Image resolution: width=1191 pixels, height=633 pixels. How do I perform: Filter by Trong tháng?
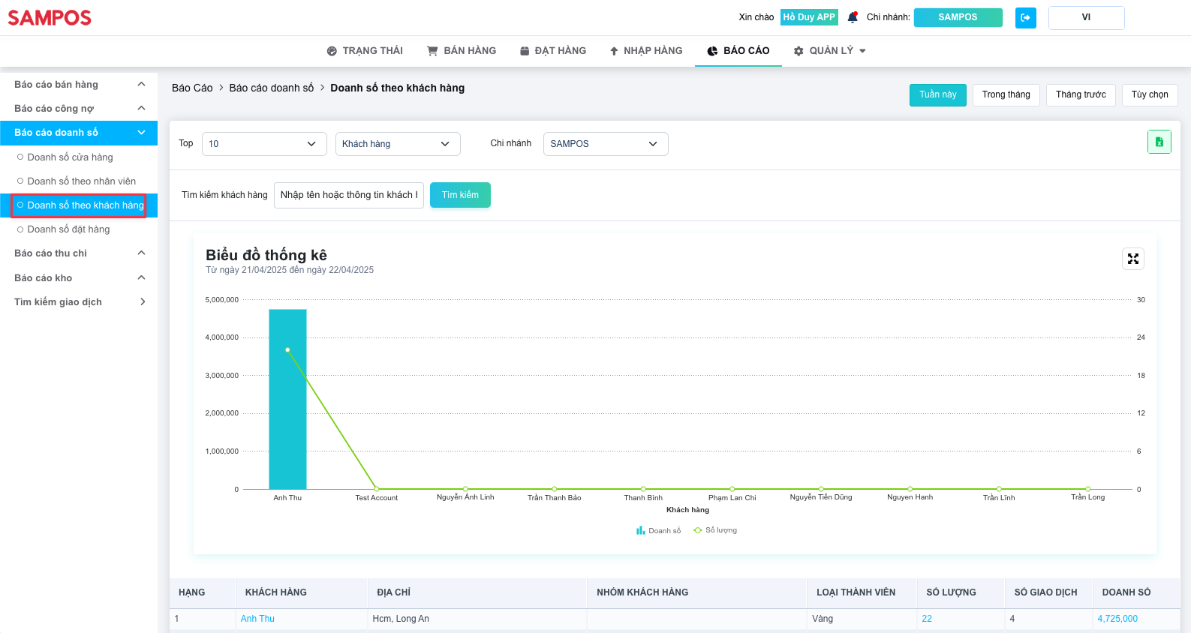[x=1006, y=94]
